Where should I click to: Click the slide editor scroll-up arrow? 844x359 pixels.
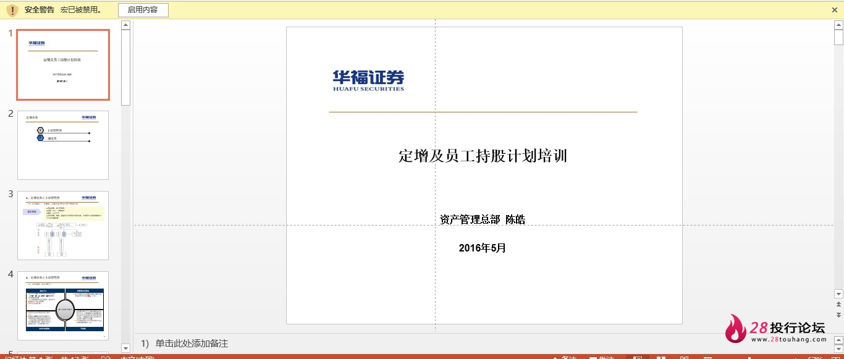click(x=838, y=25)
